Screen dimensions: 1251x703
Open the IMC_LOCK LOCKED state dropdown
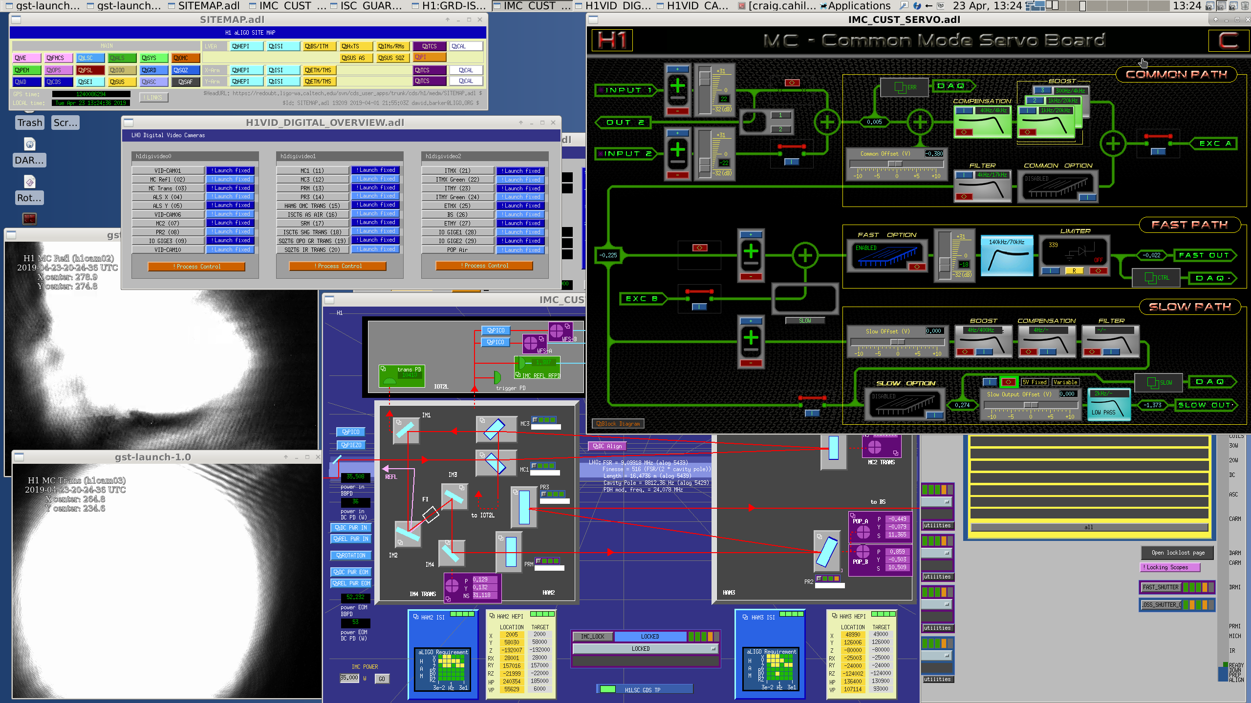pyautogui.click(x=645, y=649)
